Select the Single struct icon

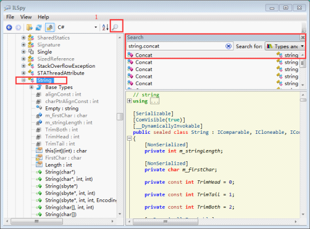(x=31, y=52)
